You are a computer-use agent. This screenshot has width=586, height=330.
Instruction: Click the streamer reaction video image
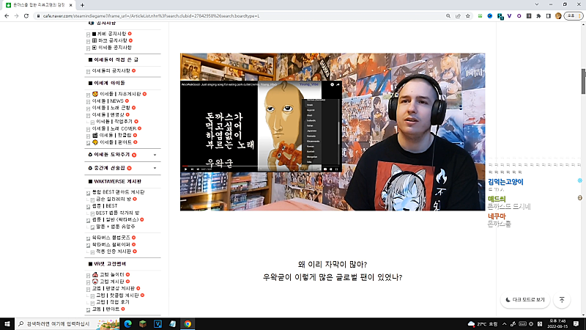click(x=333, y=132)
